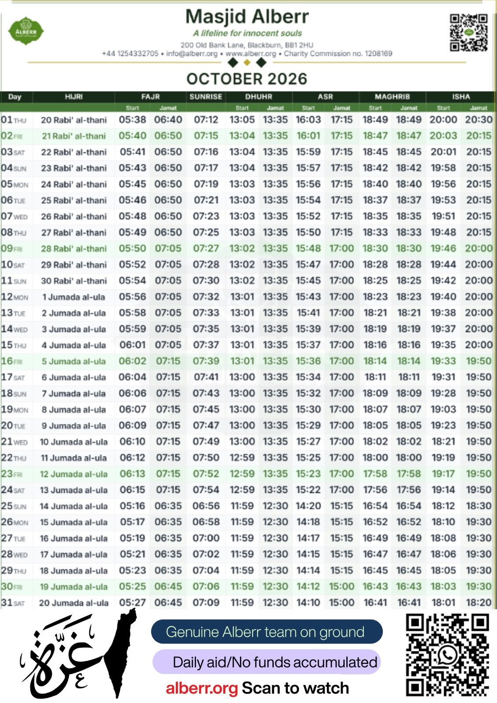
Task: Click the '23 FRI' day cell
Action: [12, 474]
